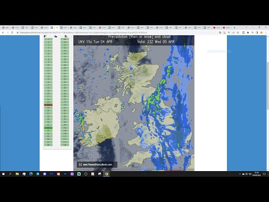Go forward in browser history

click(x=8, y=33)
